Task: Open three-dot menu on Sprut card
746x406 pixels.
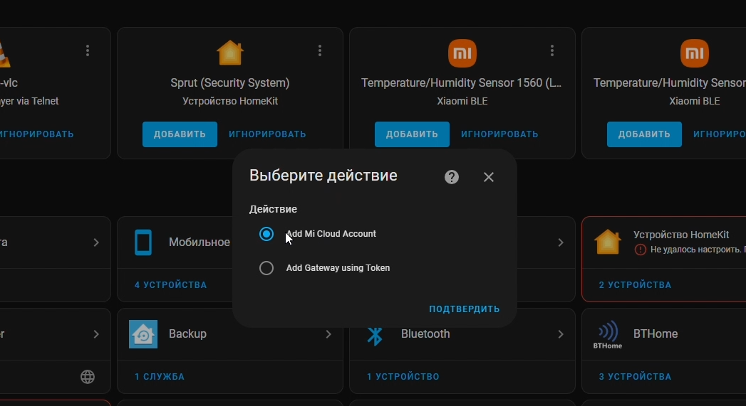Action: coord(320,50)
